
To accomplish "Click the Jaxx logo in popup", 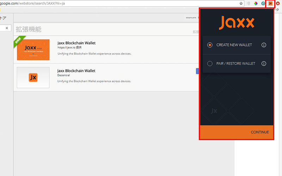I will pyautogui.click(x=237, y=23).
